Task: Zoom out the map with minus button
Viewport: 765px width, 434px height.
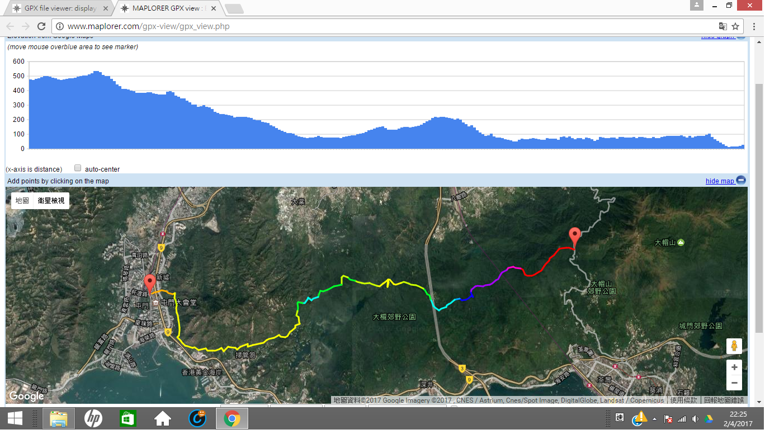Action: (x=734, y=383)
